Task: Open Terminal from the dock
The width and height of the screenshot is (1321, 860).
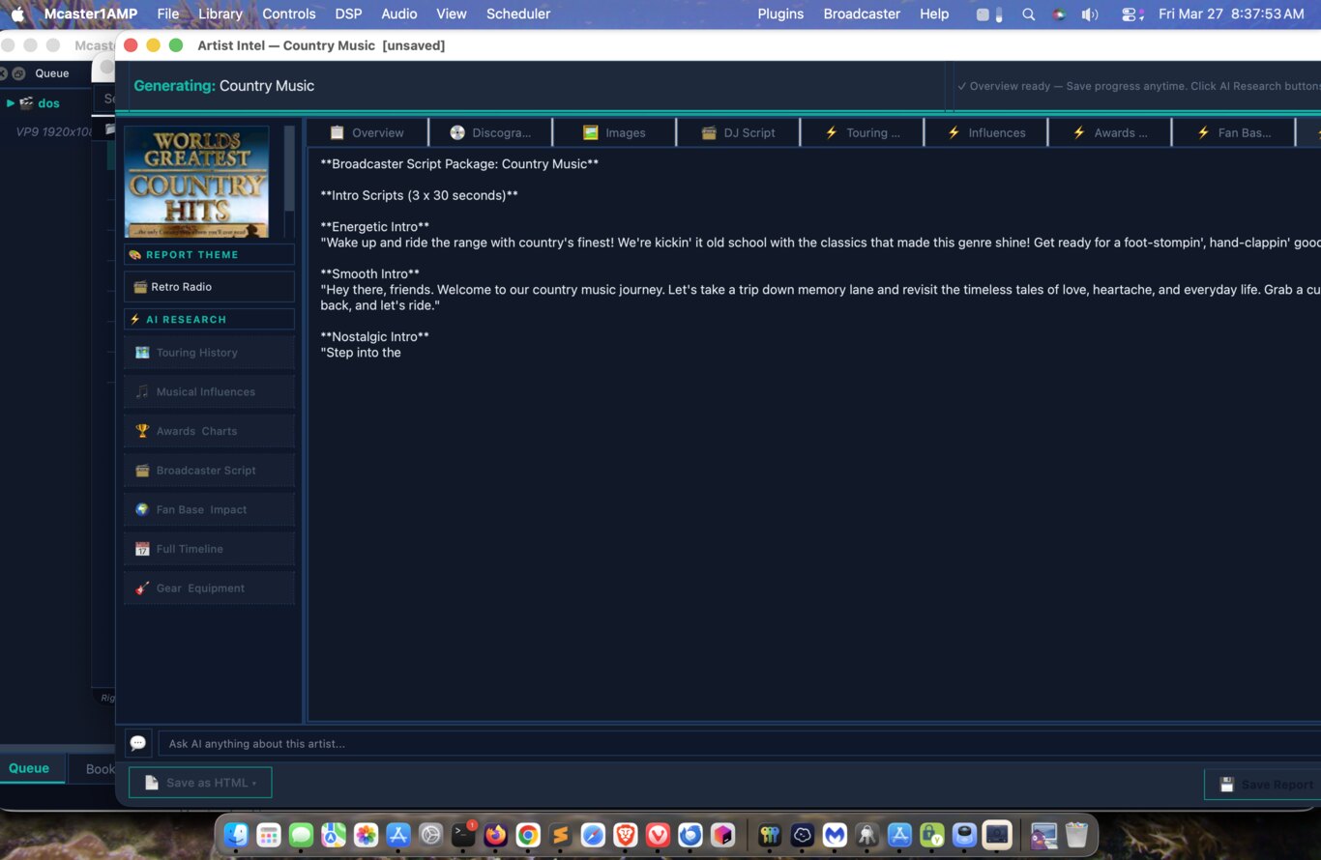Action: (463, 835)
